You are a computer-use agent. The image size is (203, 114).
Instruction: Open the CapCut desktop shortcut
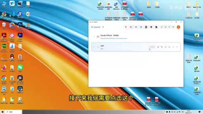tap(20, 80)
